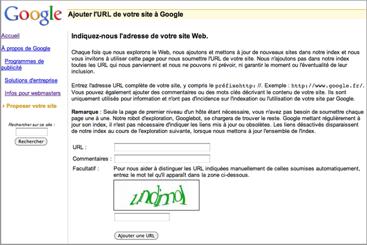Click the Rechercher button

coord(31,141)
